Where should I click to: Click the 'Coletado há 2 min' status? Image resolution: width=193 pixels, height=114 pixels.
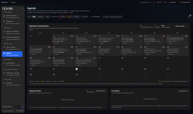tap(145, 2)
